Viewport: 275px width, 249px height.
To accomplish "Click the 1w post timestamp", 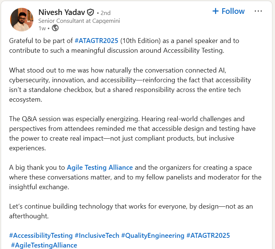I will [42, 28].
